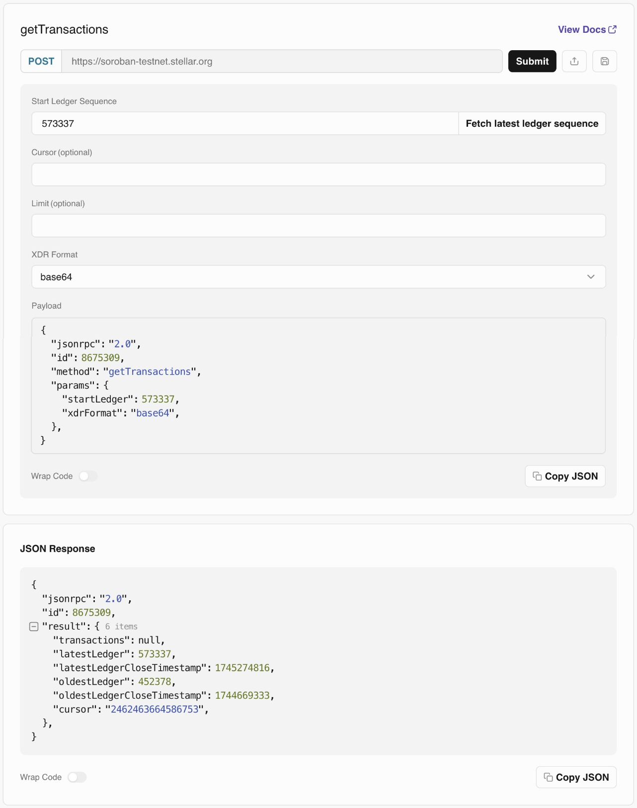637x808 pixels.
Task: Enable Wrap Code for the payload
Action: [x=88, y=476]
